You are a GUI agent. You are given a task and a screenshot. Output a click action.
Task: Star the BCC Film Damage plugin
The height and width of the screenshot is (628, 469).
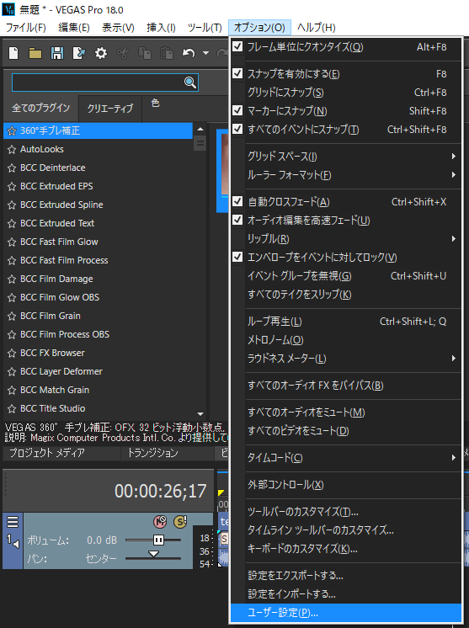click(12, 279)
